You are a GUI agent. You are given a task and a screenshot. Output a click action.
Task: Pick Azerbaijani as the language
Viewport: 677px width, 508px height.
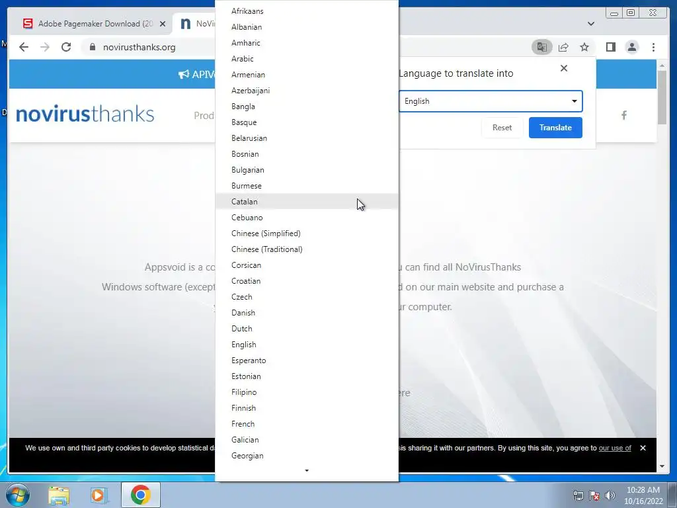coord(307,90)
